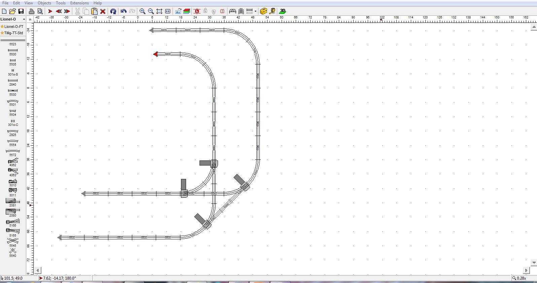Pick turnout 4062 from library

(x=13, y=162)
